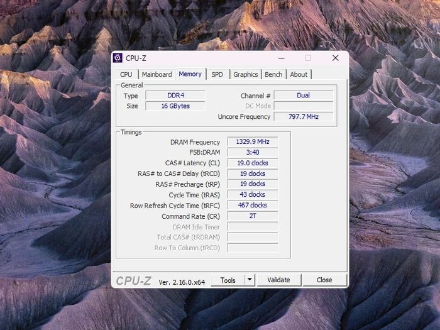Click the tRCD 19 clocks value
The height and width of the screenshot is (330, 440).
(x=253, y=173)
